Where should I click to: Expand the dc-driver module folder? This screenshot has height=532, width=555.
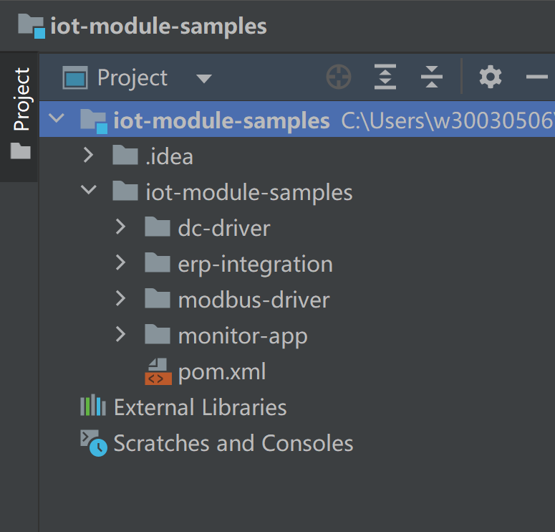(120, 227)
